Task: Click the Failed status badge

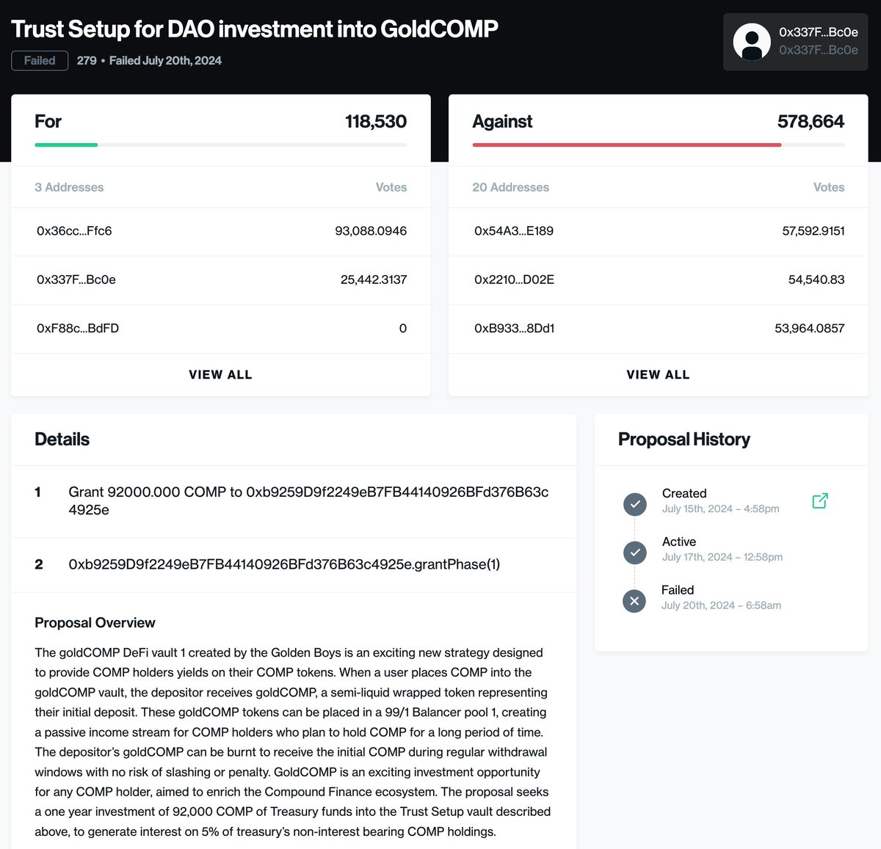Action: pyautogui.click(x=40, y=61)
